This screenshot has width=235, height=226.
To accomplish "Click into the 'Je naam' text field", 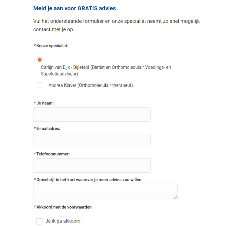I will (92, 114).
